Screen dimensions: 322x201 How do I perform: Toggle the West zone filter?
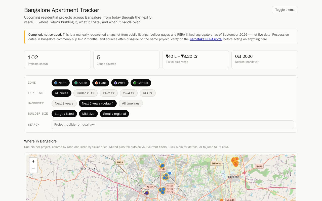coord(120,83)
